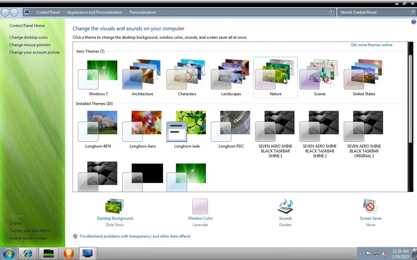Open Ease of Access Center link
Viewport: 417px width, 260px height.
(x=28, y=238)
